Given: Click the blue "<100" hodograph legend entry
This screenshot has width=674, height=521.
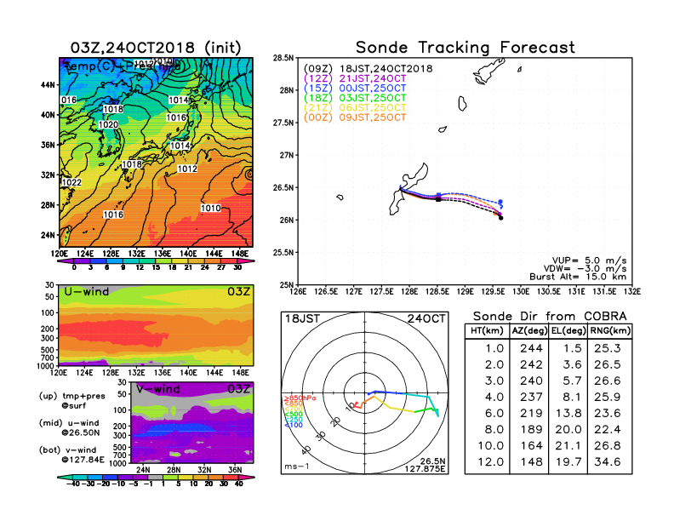Looking at the screenshot, I should coord(293,425).
